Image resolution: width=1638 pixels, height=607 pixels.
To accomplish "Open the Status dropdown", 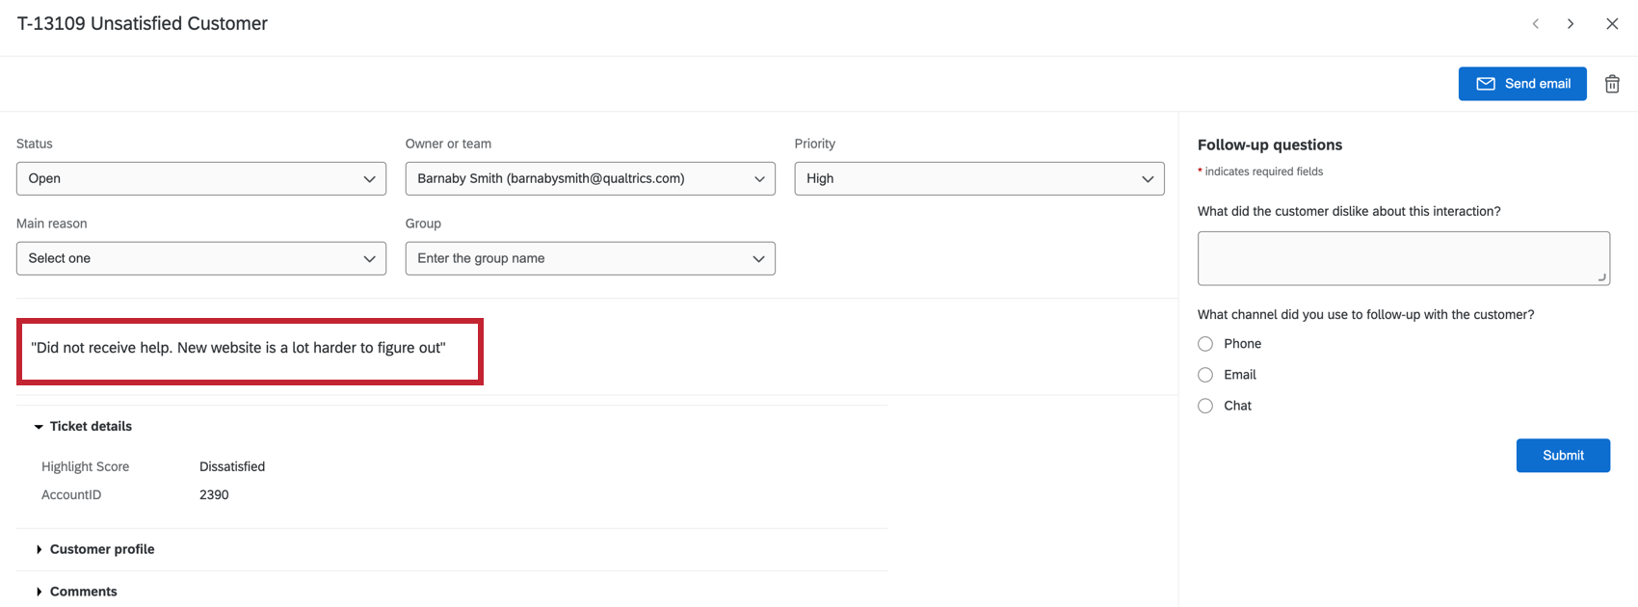I will point(201,178).
